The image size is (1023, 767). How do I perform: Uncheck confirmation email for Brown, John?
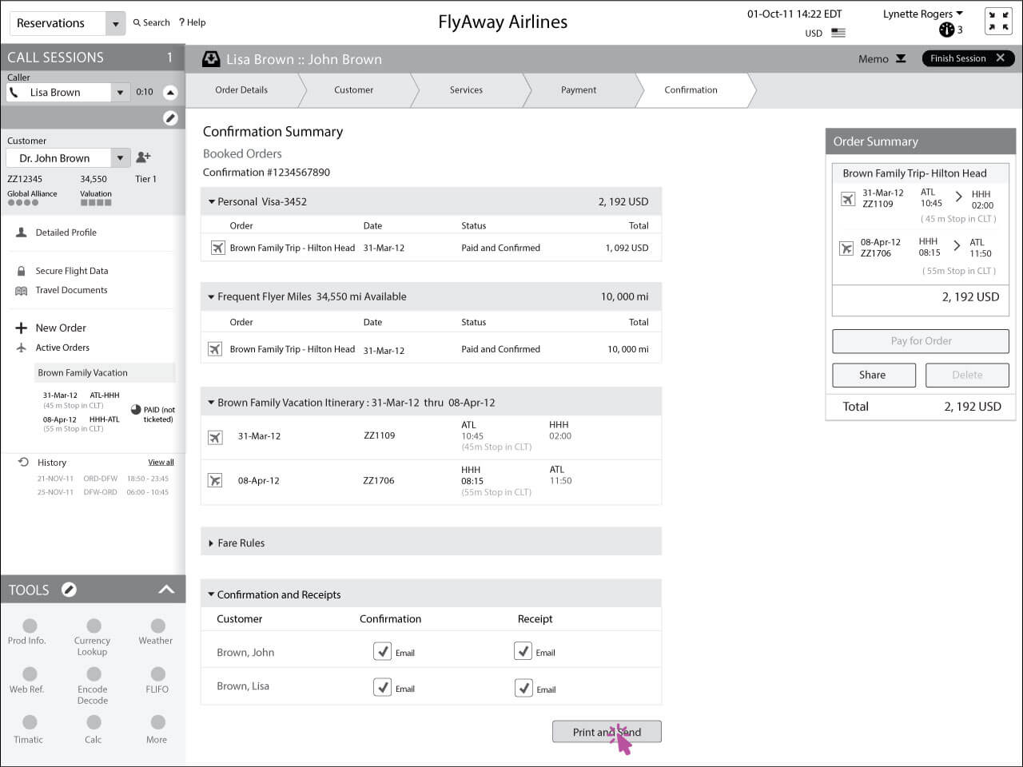pyautogui.click(x=383, y=651)
